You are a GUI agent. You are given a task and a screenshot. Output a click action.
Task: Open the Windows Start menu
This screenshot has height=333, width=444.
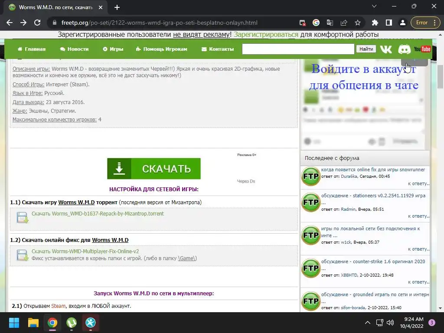14,323
